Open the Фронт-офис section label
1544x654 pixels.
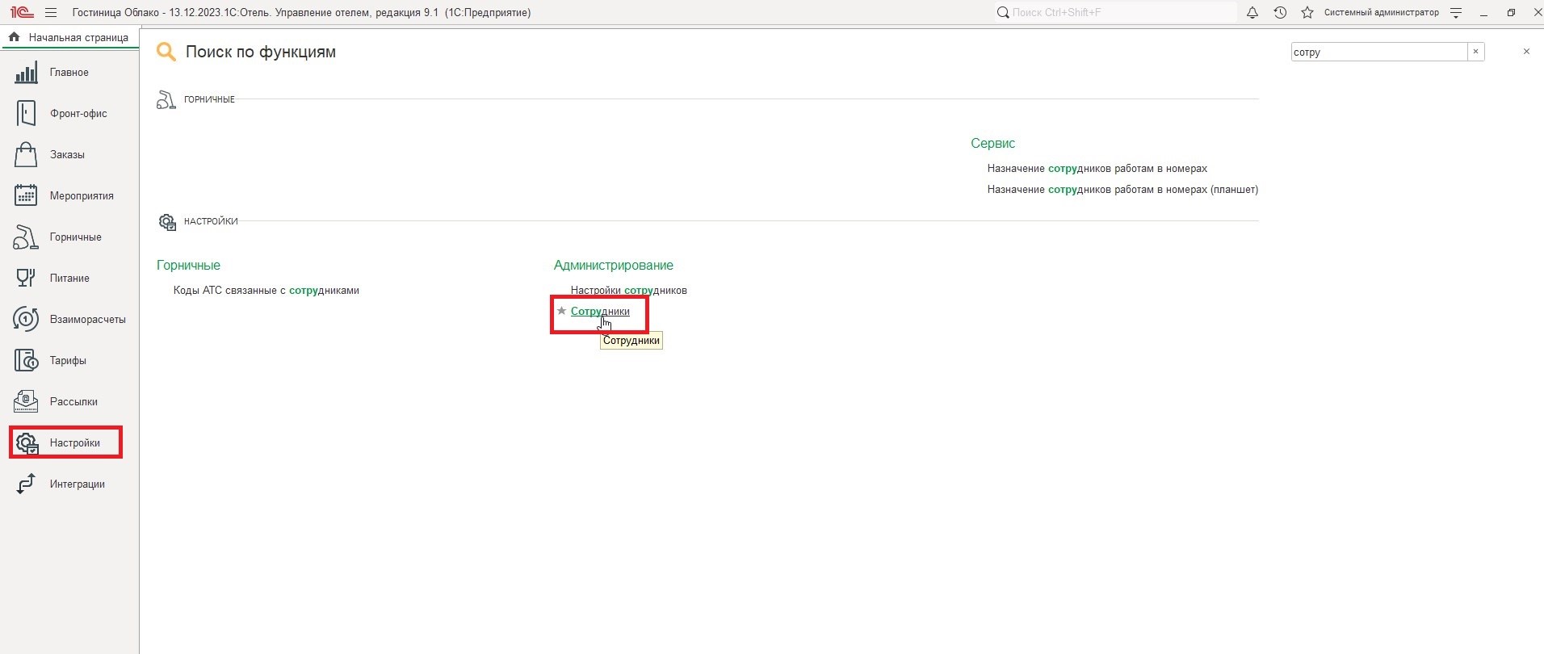coord(78,114)
